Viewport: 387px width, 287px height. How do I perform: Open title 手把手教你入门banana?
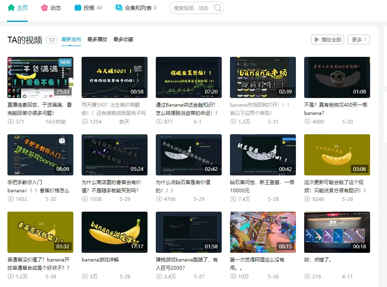[38, 187]
